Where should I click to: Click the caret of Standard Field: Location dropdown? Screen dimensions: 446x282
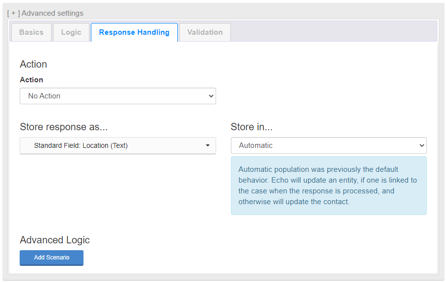208,146
